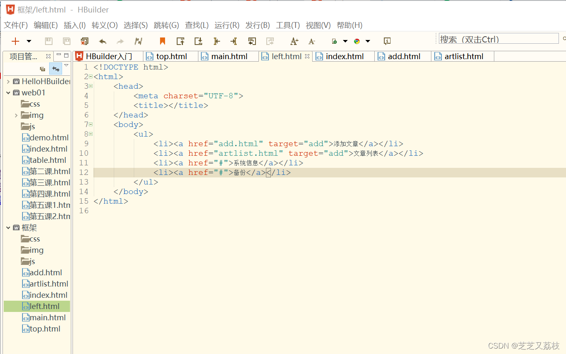Screen dimensions: 566x354
Task: Fold the ul tag on line 8
Action: tap(91, 134)
